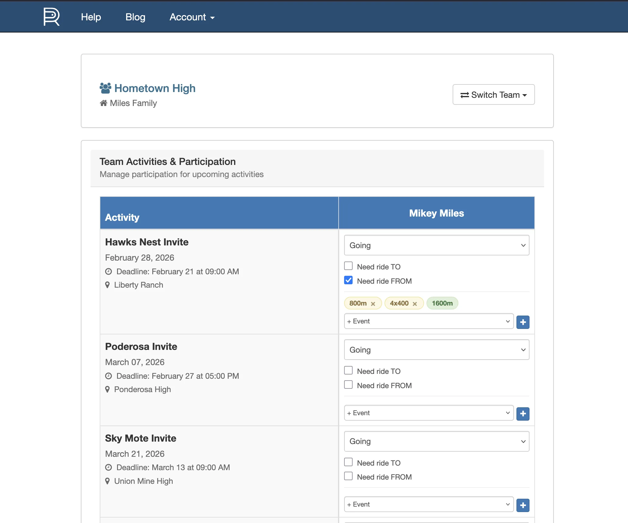
Task: Click the Hawks Nest Invite title
Action: 147,242
